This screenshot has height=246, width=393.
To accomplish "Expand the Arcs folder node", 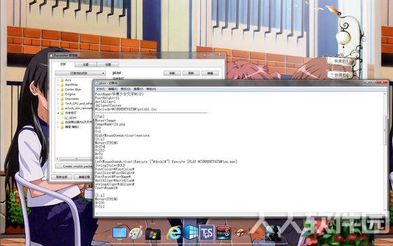I will pyautogui.click(x=58, y=80).
